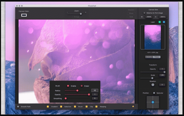Click the blue Layer icon
Image resolution: width=184 pixels, height=116 pixels.
point(164,22)
